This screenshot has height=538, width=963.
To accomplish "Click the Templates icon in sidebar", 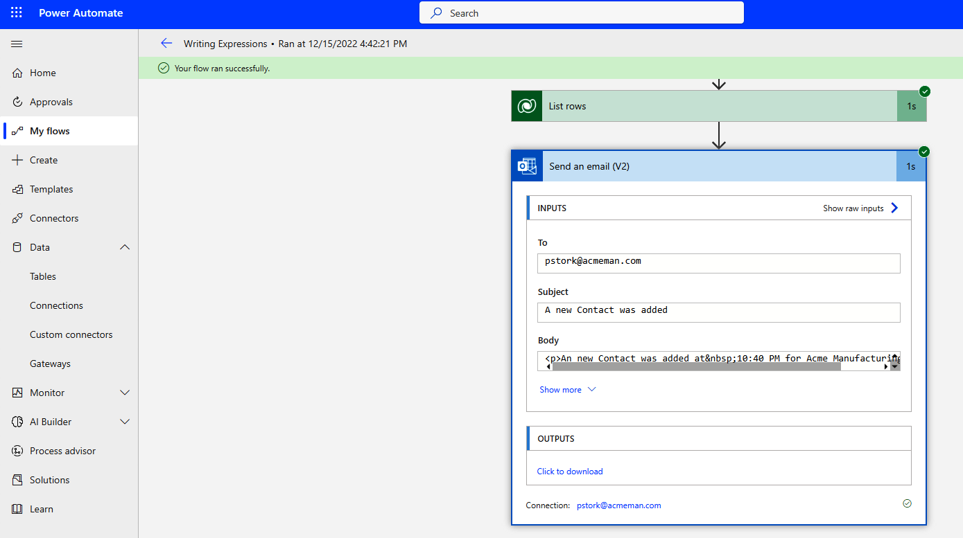I will (x=17, y=189).
